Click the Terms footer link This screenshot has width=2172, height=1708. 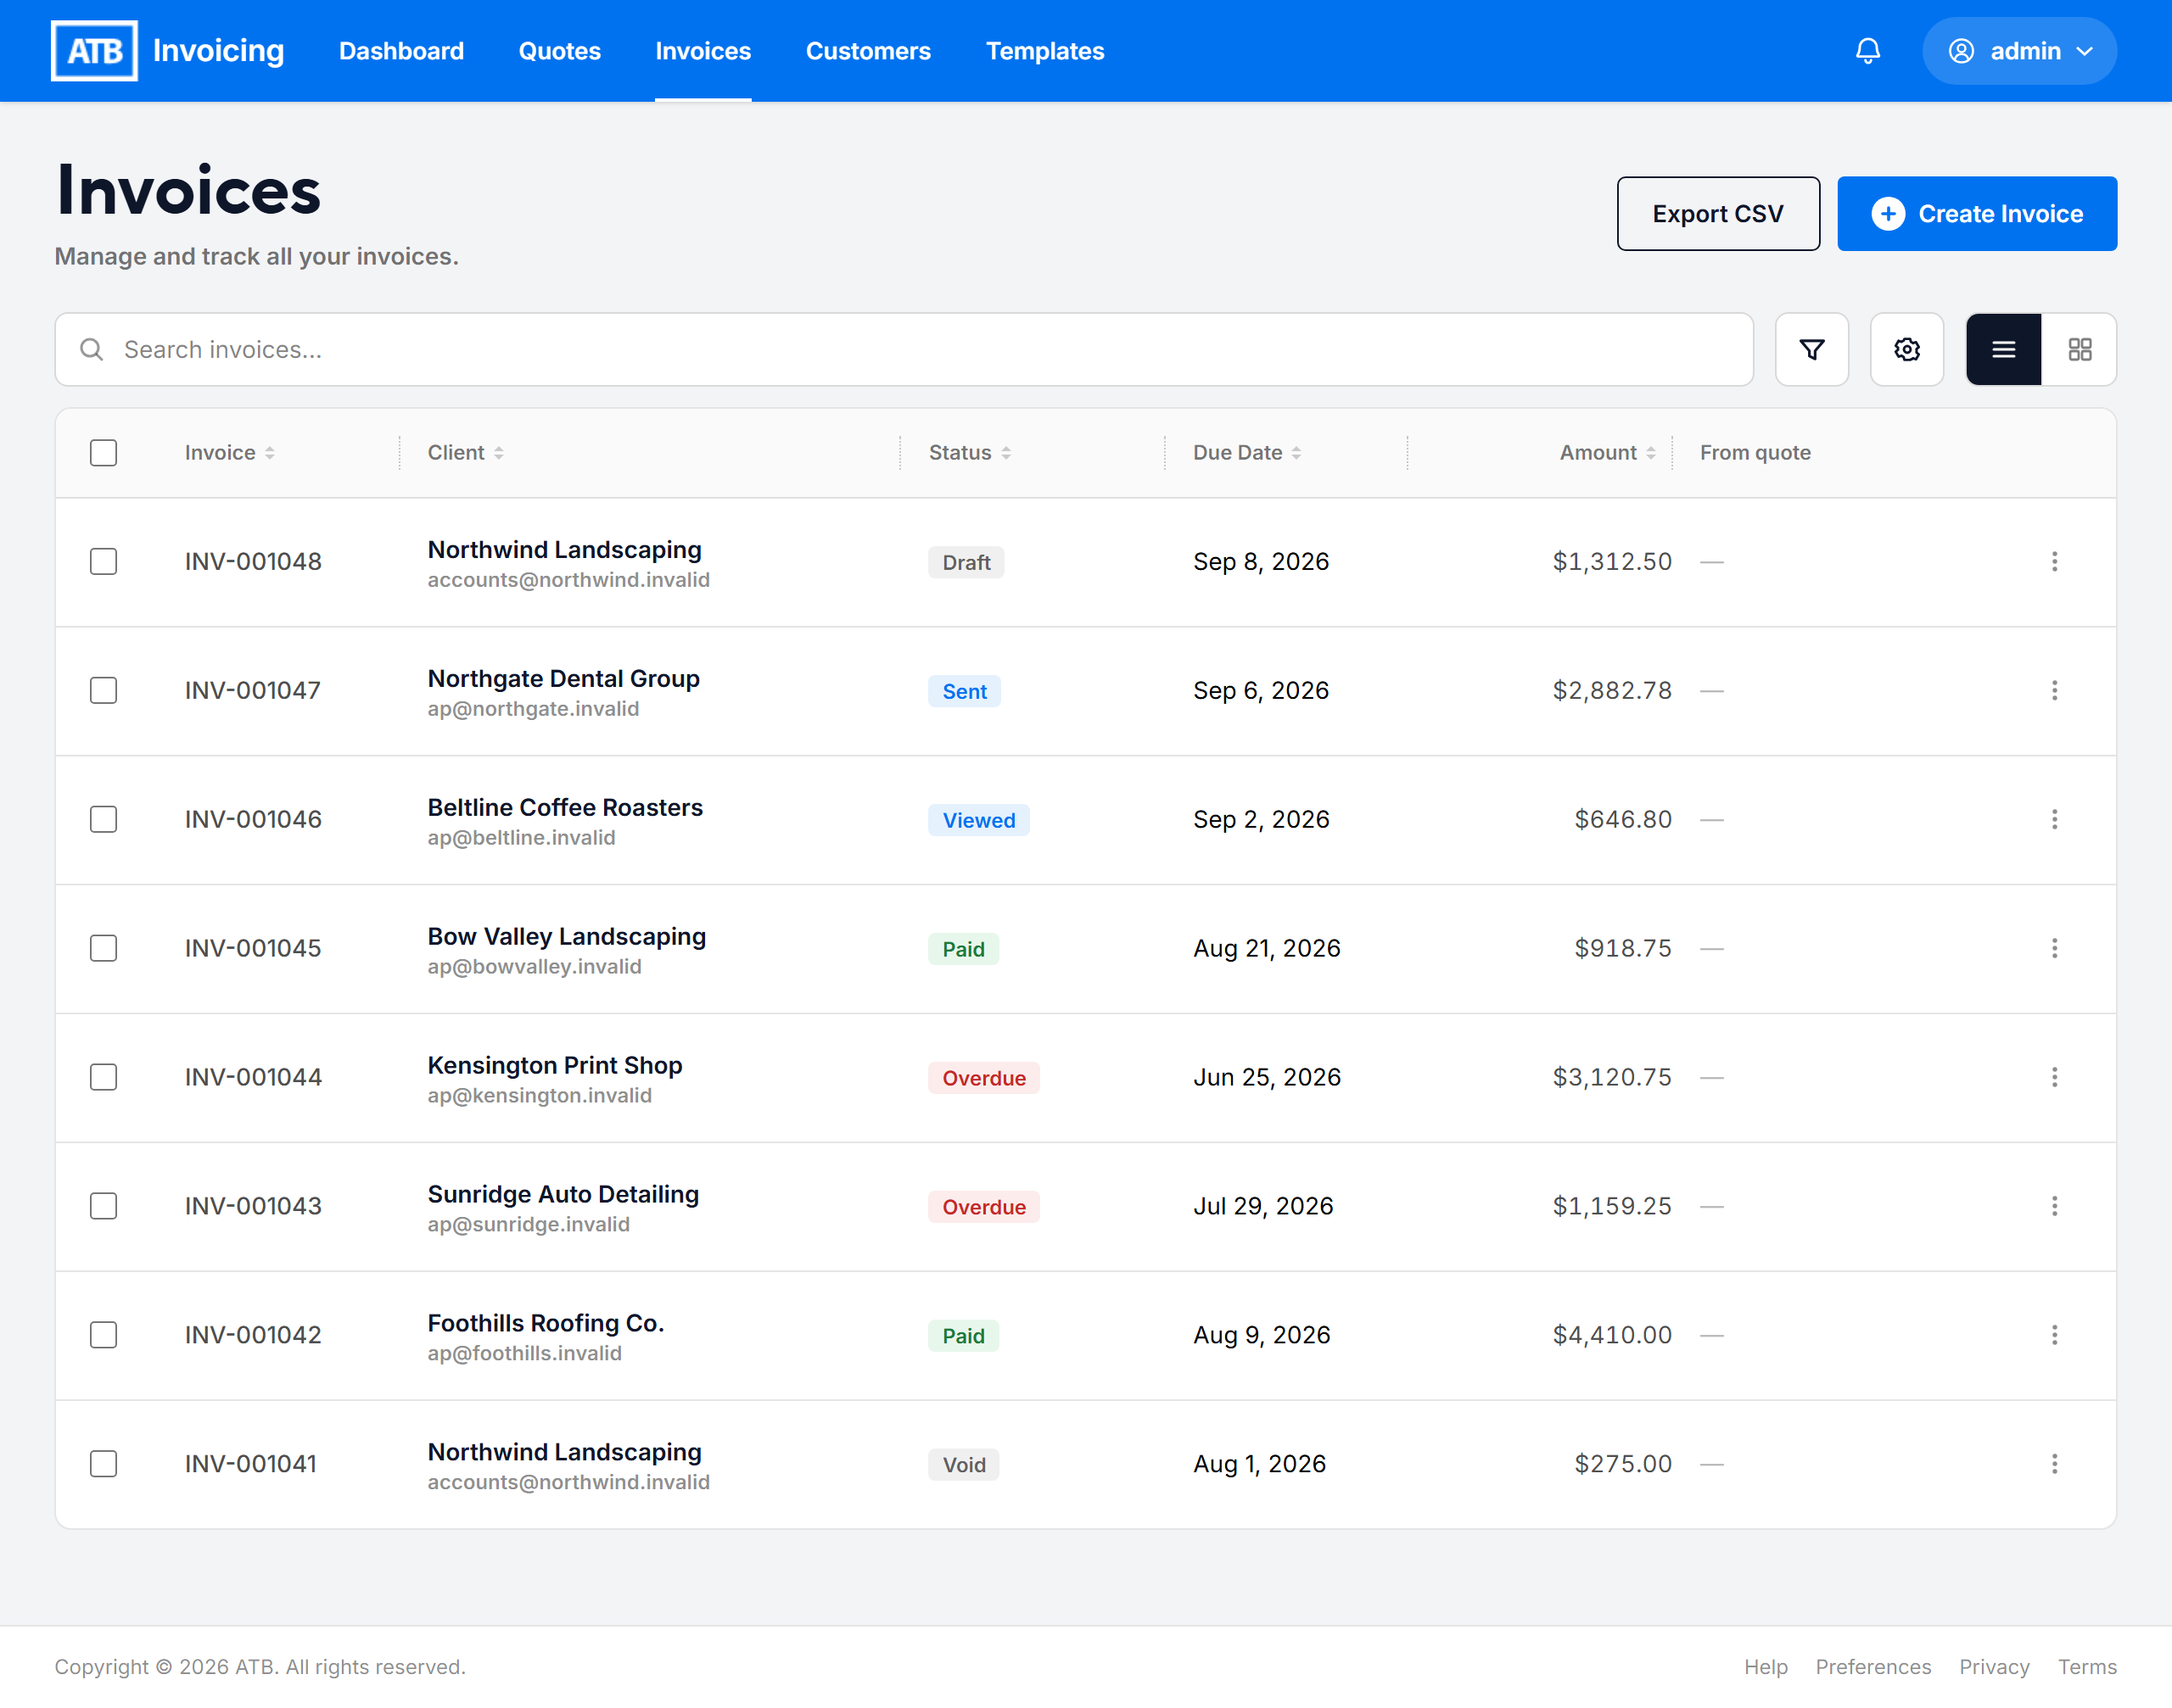point(2087,1667)
